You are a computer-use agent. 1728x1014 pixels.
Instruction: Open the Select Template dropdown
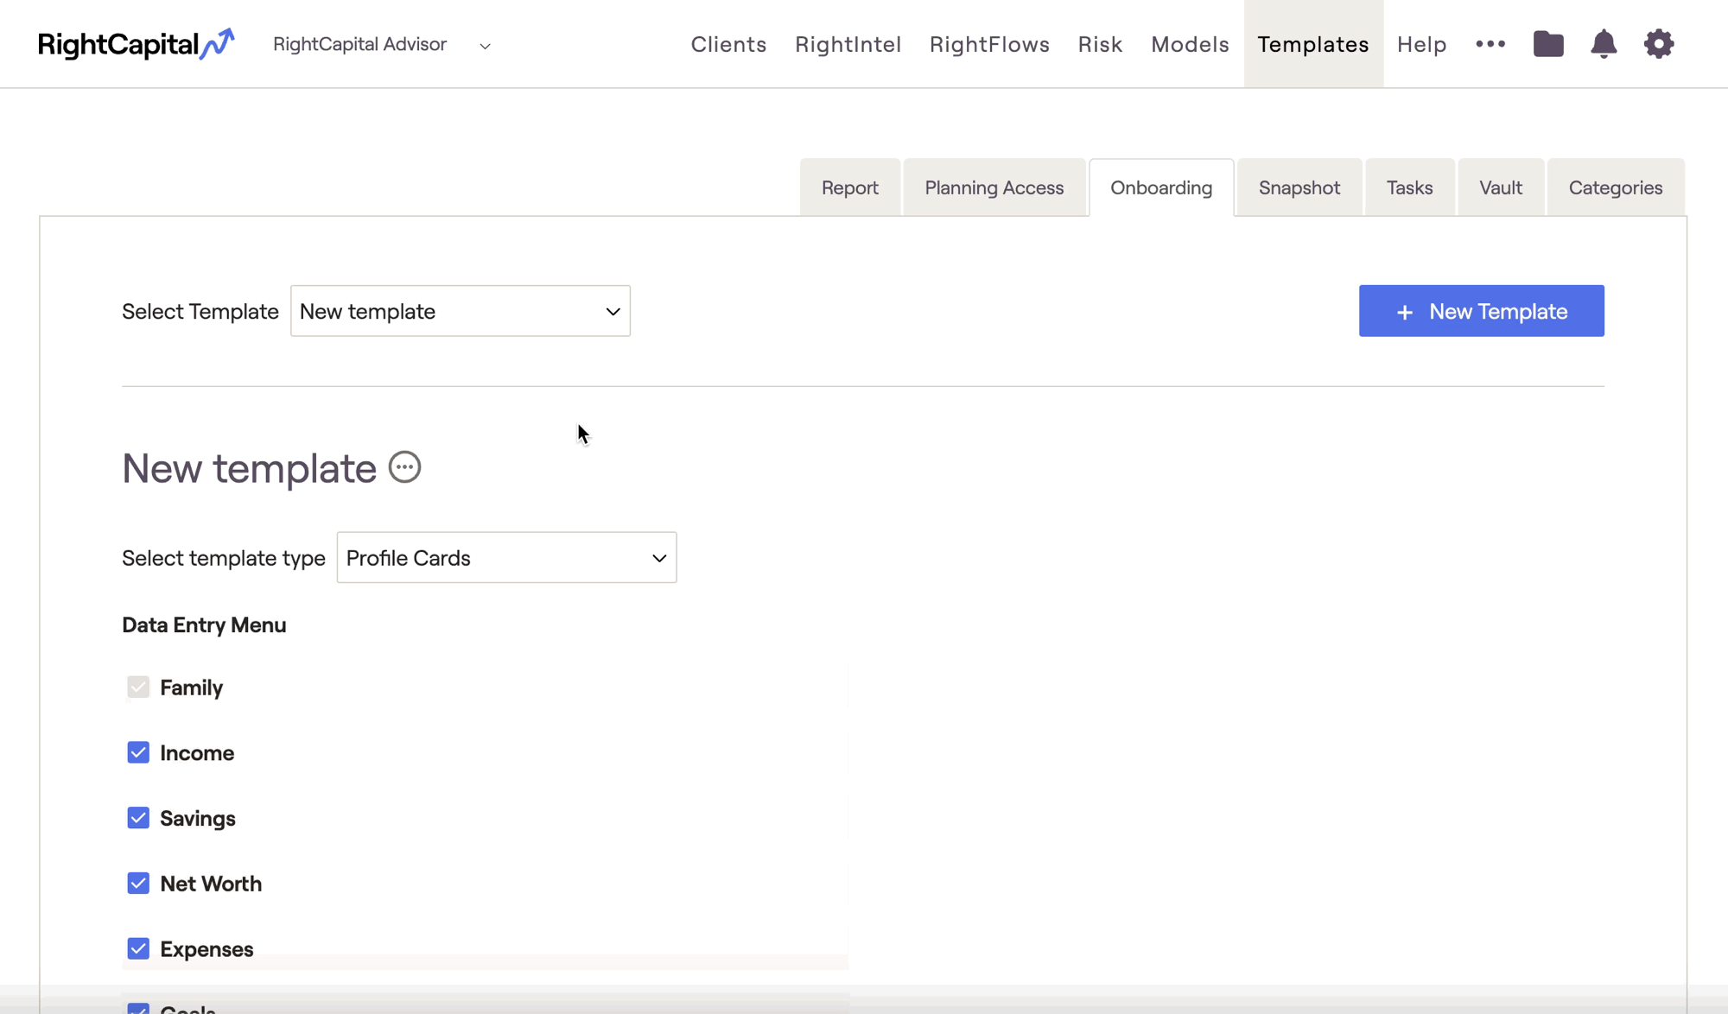[x=461, y=311]
